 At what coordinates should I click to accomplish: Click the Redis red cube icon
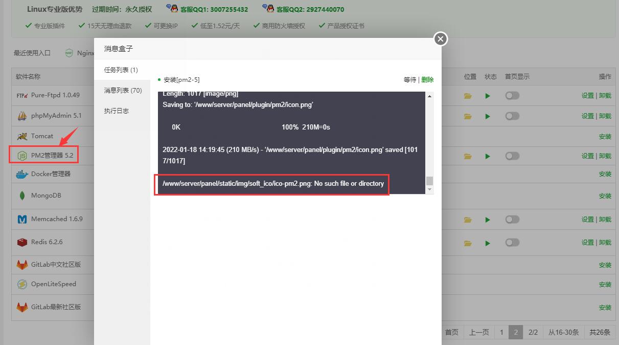[22, 242]
